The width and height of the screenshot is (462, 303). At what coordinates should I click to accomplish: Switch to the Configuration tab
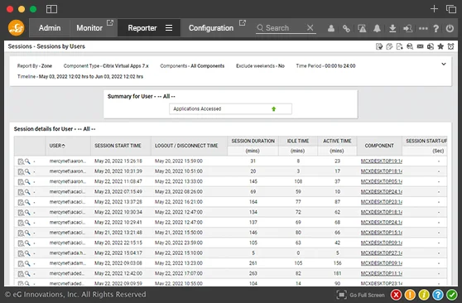(211, 28)
